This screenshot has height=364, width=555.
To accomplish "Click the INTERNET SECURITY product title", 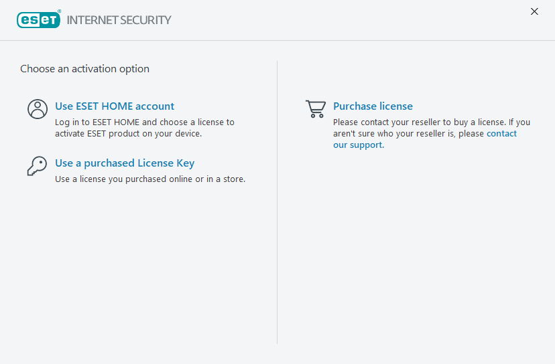I will [119, 20].
